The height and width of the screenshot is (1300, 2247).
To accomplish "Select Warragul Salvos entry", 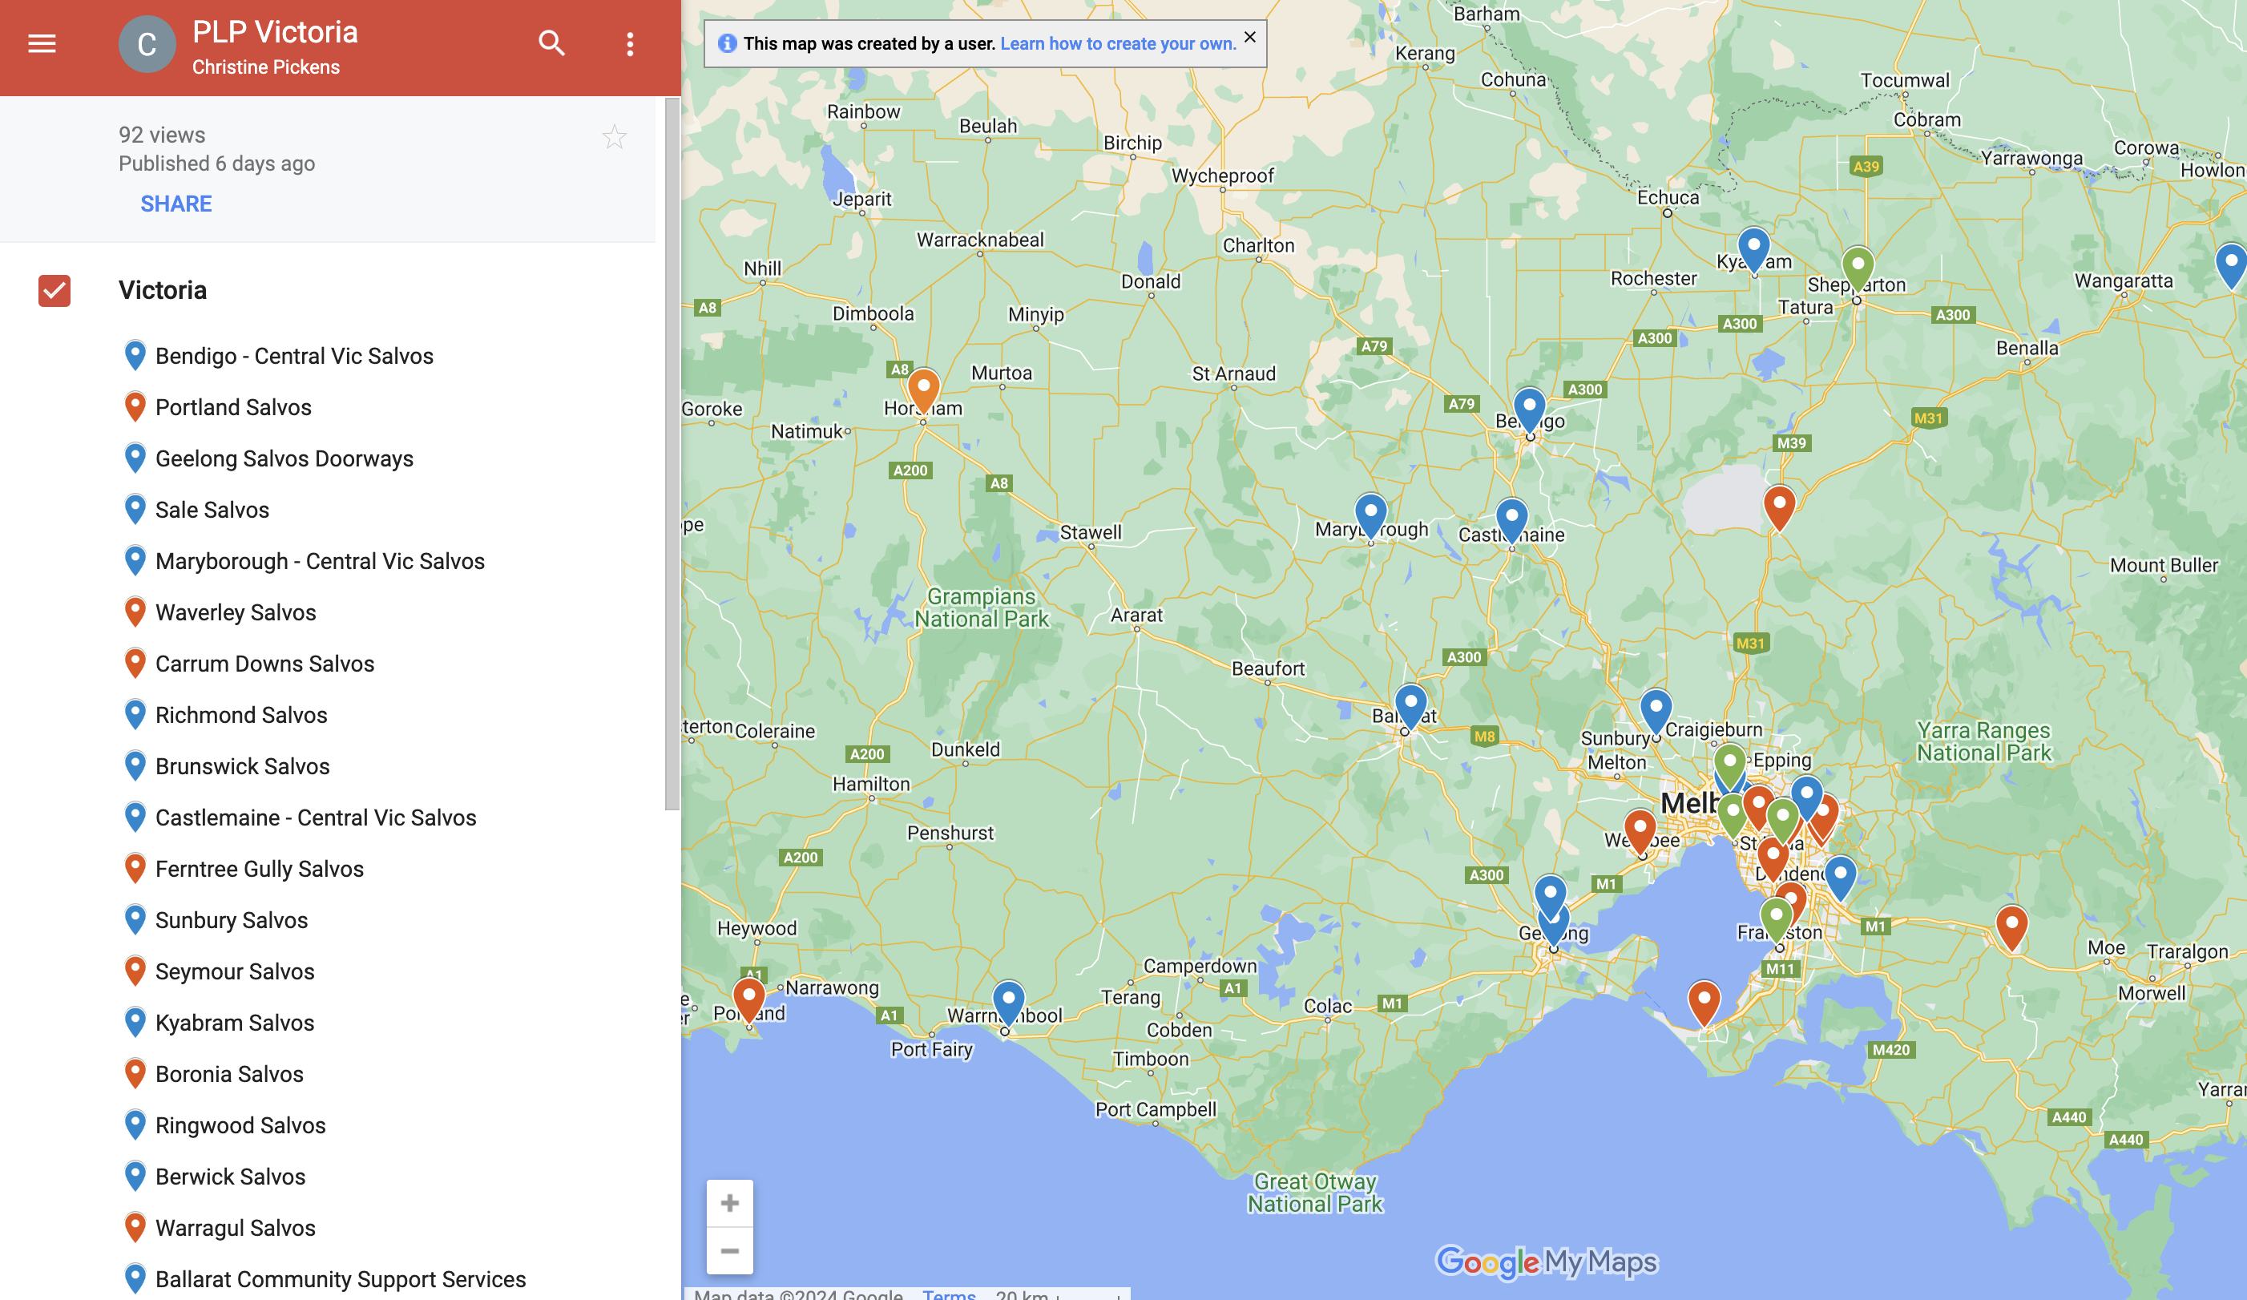I will click(x=236, y=1228).
